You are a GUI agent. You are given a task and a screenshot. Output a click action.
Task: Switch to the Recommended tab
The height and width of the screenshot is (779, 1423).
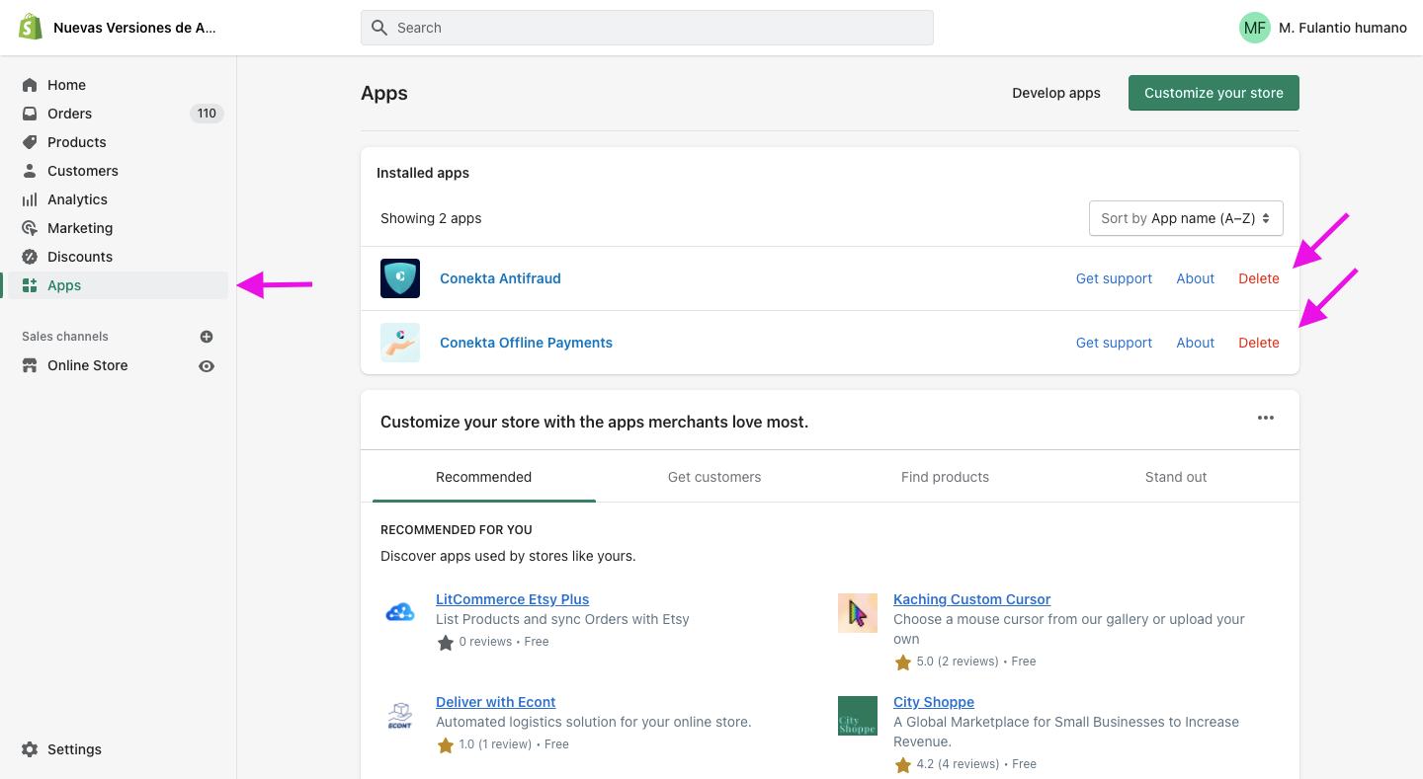(484, 477)
